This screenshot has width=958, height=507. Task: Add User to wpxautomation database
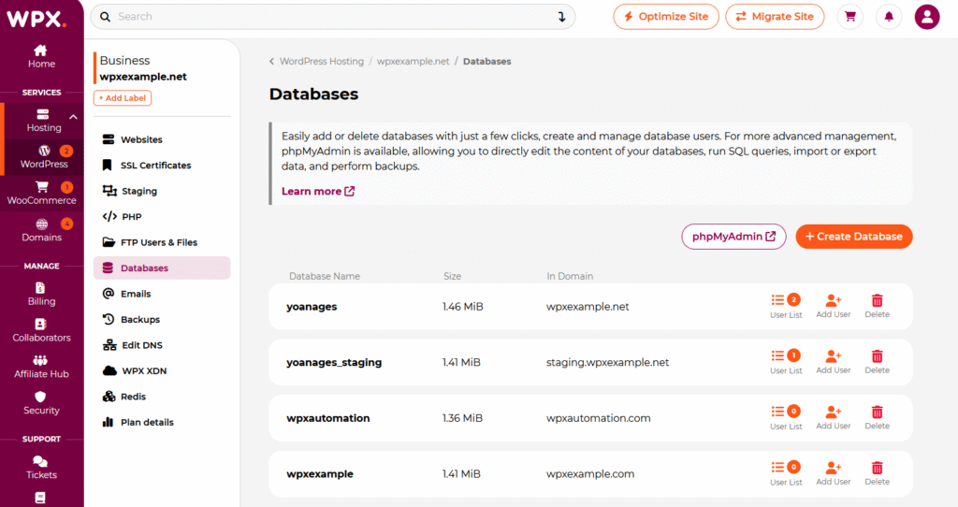tap(834, 418)
